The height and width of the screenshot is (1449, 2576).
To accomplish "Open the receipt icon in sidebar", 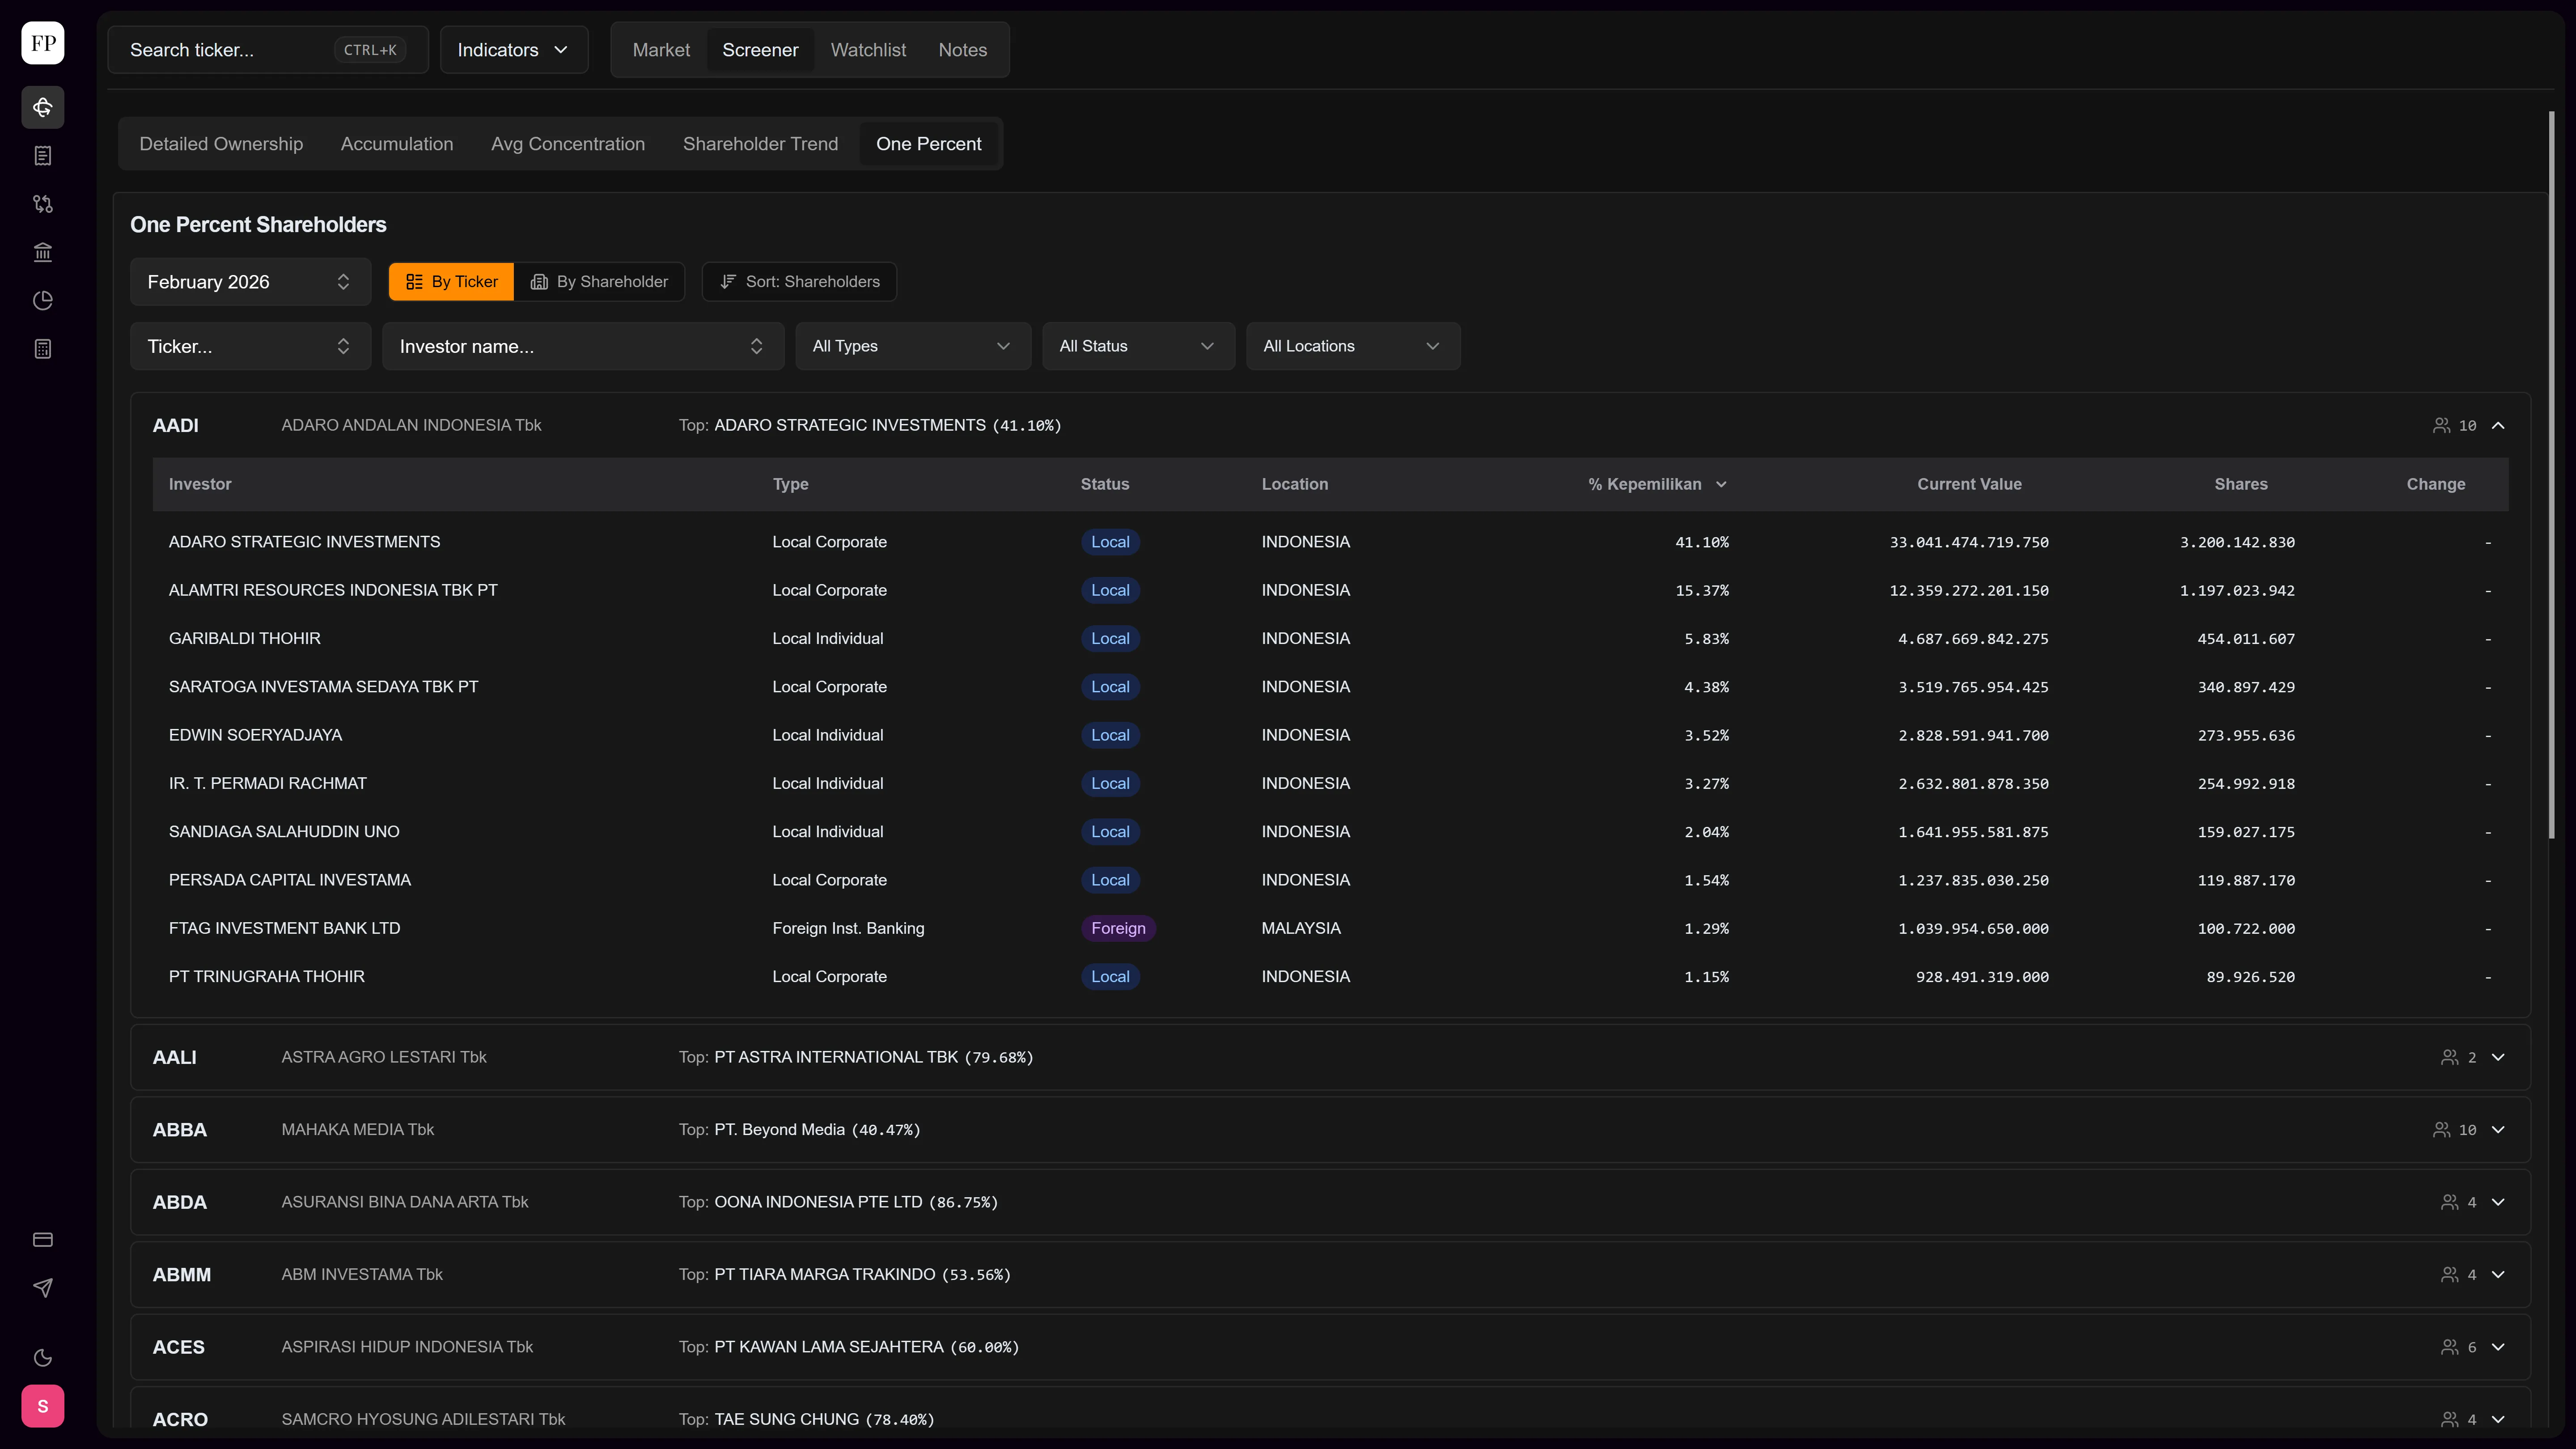I will pyautogui.click(x=43, y=155).
